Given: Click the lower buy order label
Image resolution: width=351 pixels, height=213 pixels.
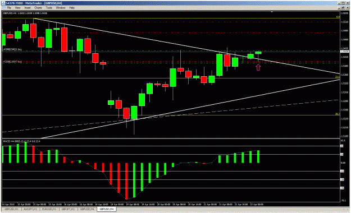Looking at the screenshot, I should pos(12,62).
